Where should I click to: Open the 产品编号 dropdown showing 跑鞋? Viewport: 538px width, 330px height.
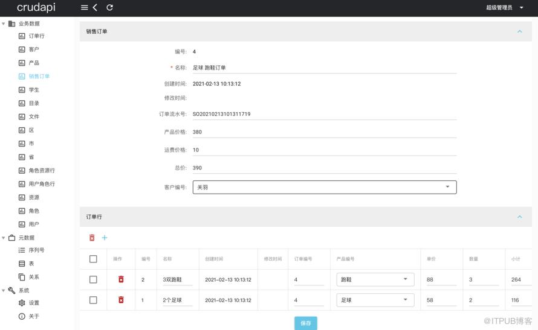[375, 280]
